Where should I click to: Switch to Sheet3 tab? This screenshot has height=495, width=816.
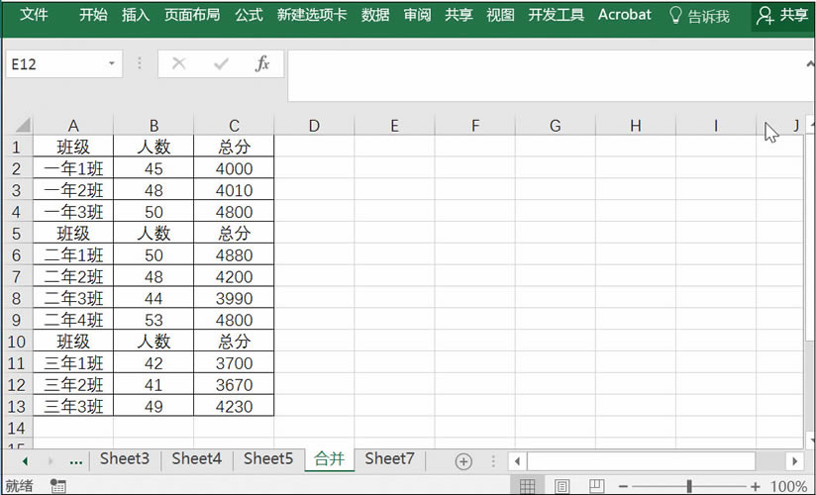click(125, 458)
